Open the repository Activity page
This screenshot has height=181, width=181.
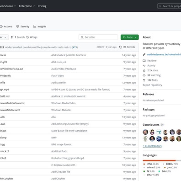(x=149, y=65)
